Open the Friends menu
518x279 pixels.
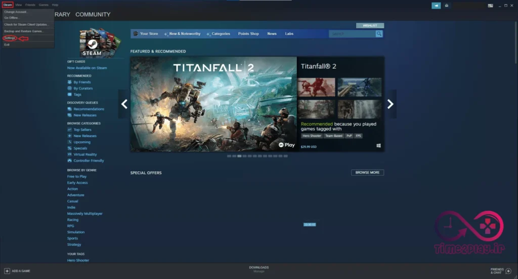(30, 5)
